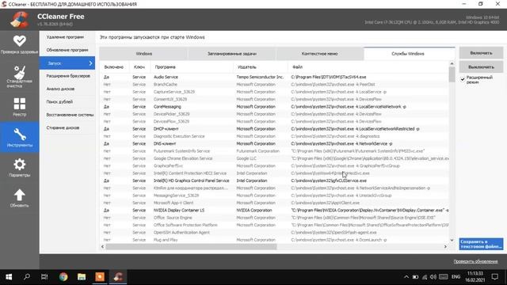Sort by Key column header
The width and height of the screenshot is (507, 285).
coord(139,66)
